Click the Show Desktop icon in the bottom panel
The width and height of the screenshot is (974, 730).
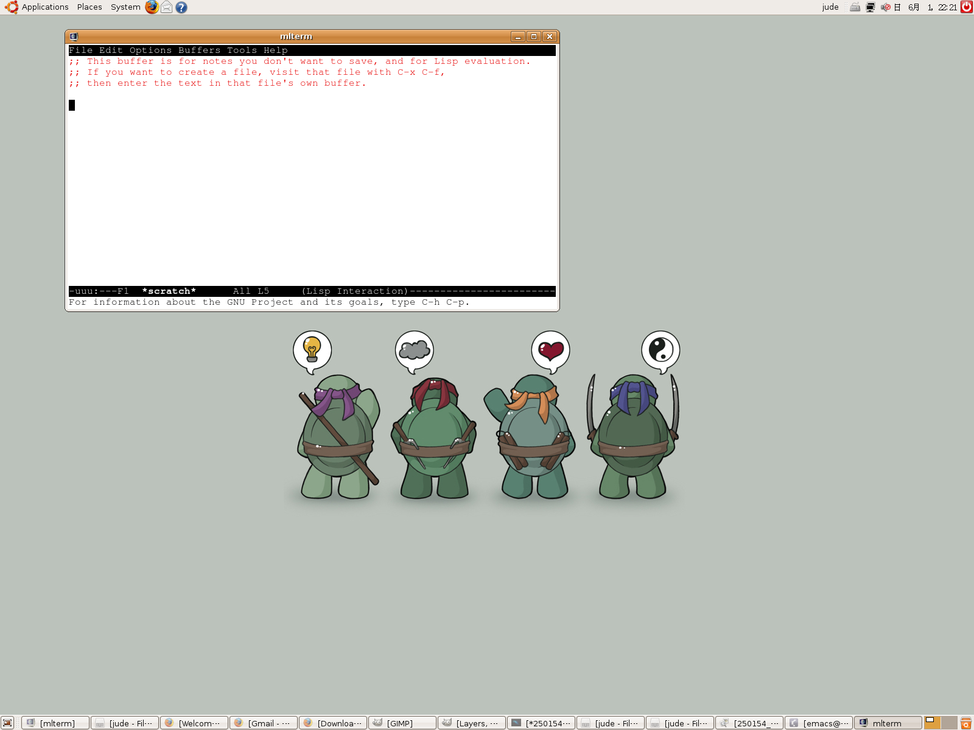[x=7, y=723]
